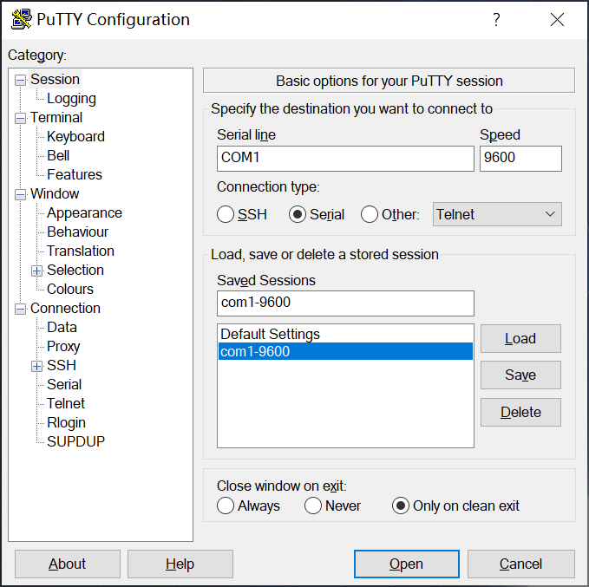Select the SSH connection type radio button

[x=226, y=214]
